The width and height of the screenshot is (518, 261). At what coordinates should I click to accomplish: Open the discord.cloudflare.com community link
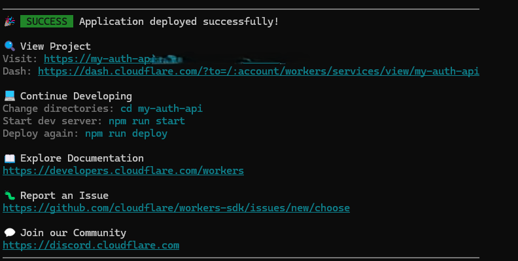coord(91,245)
